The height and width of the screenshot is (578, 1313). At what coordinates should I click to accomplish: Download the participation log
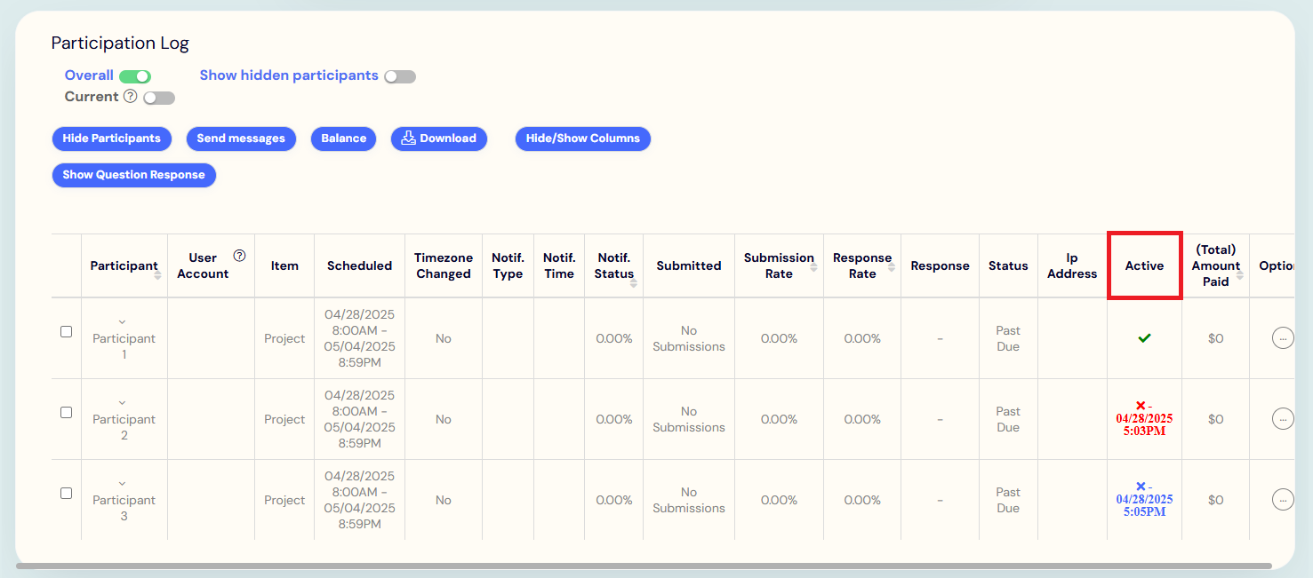coord(439,139)
